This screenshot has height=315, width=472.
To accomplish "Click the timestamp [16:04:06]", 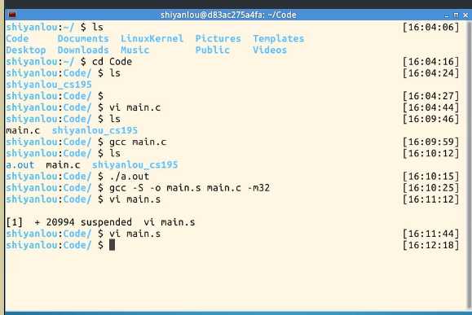I will click(430, 27).
